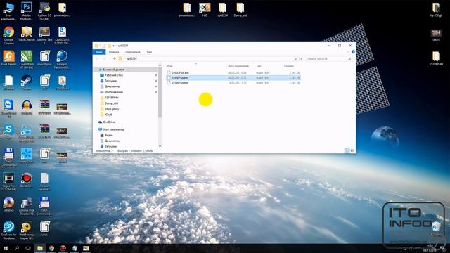Sort files by the Имя column
The height and width of the screenshot is (253, 450).
(x=170, y=66)
